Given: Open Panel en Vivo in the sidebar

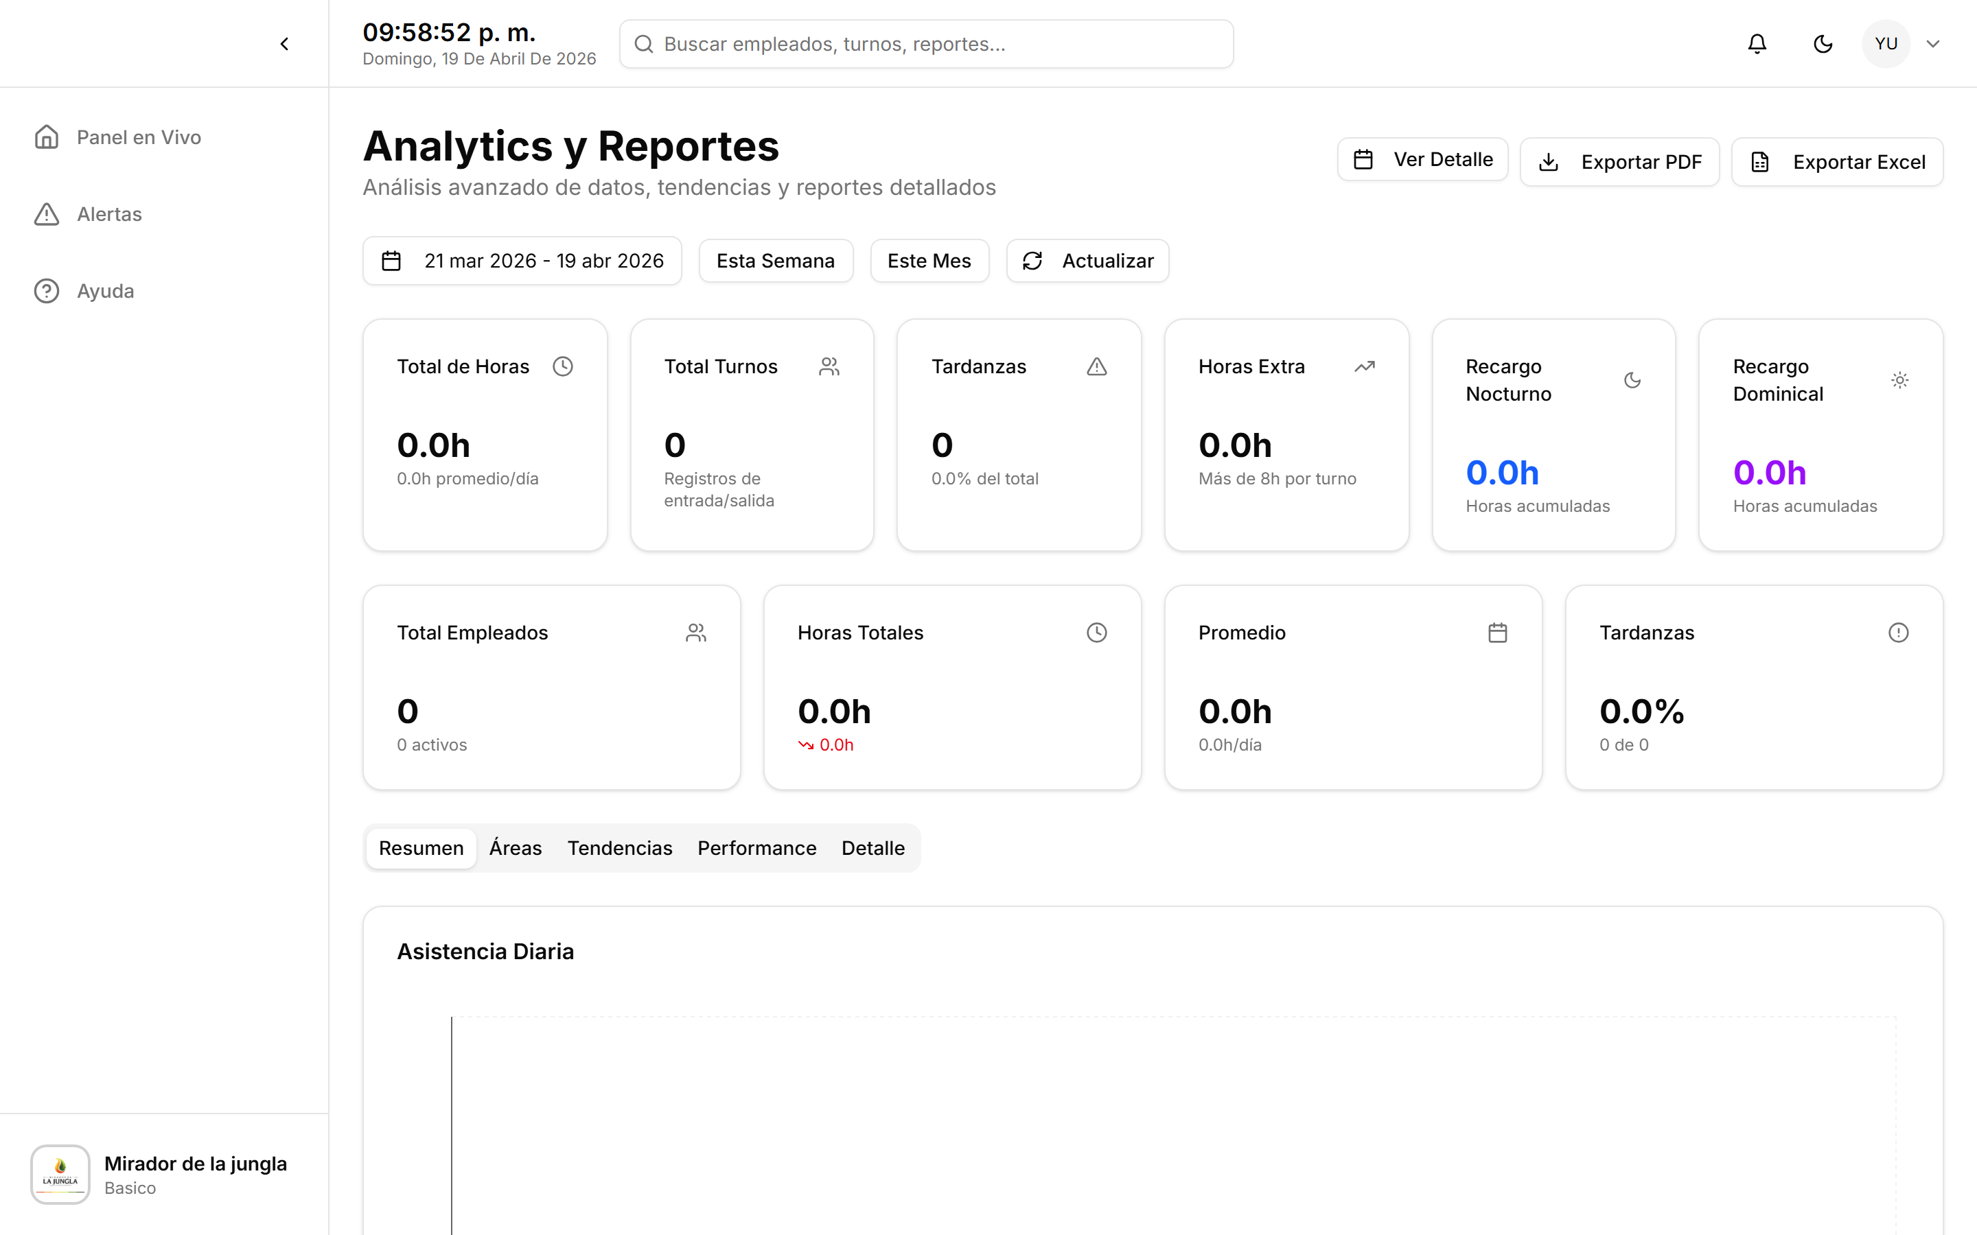Looking at the screenshot, I should (x=164, y=137).
